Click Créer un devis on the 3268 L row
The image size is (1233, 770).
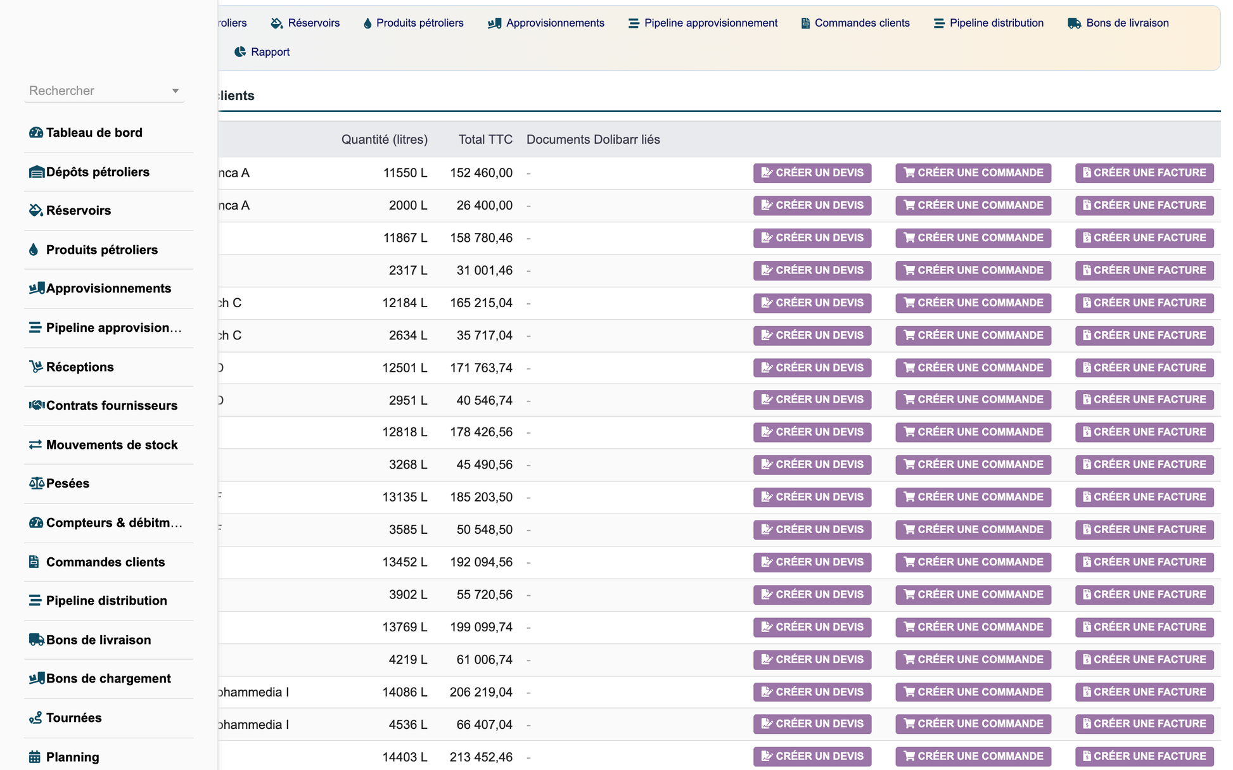point(812,465)
